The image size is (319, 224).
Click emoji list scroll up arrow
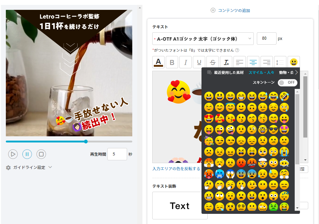[x=297, y=92]
